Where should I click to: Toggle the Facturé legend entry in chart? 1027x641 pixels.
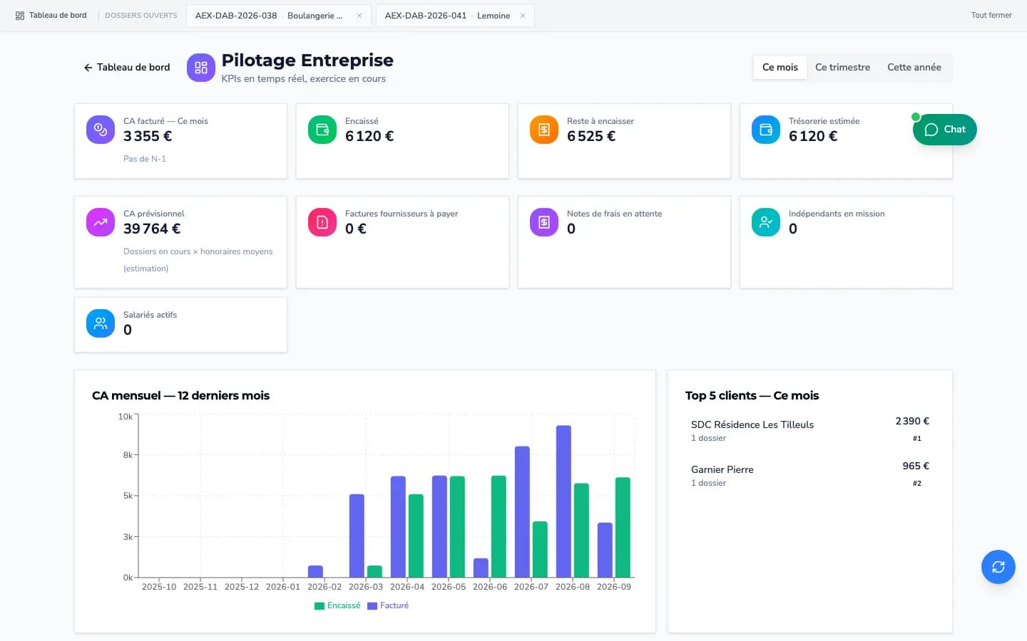[388, 605]
